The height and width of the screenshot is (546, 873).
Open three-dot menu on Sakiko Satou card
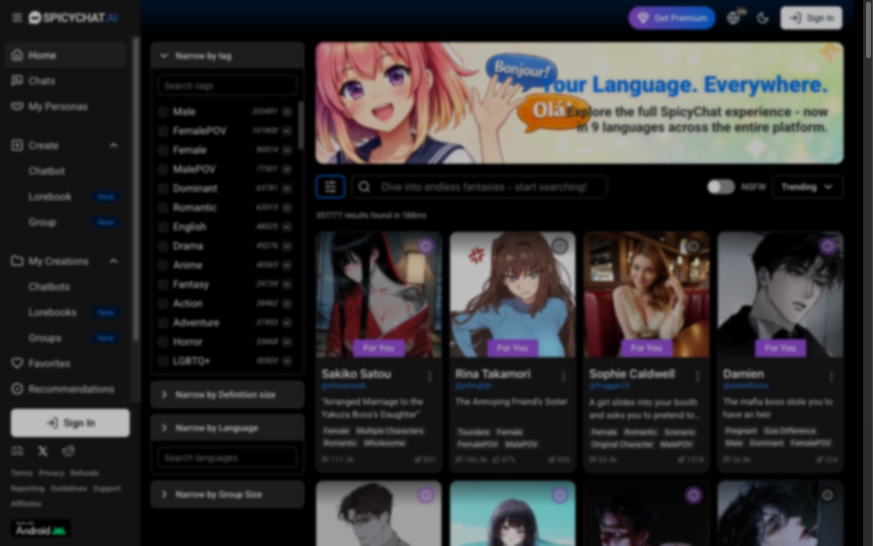(x=429, y=377)
